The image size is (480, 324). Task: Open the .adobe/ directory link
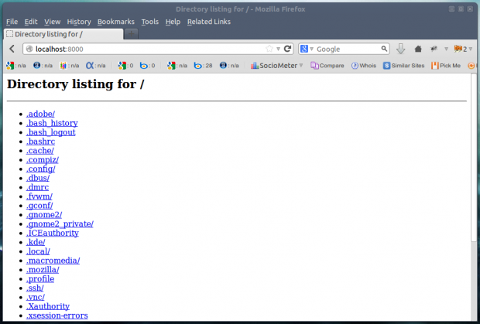point(40,114)
